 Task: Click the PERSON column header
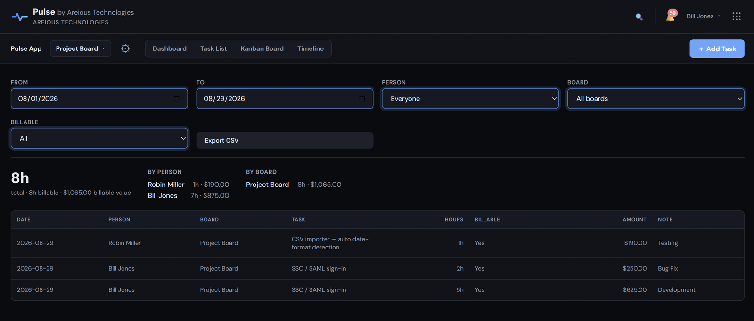pyautogui.click(x=119, y=220)
